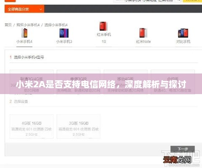Click the 对比手机 phones icon

183,33
